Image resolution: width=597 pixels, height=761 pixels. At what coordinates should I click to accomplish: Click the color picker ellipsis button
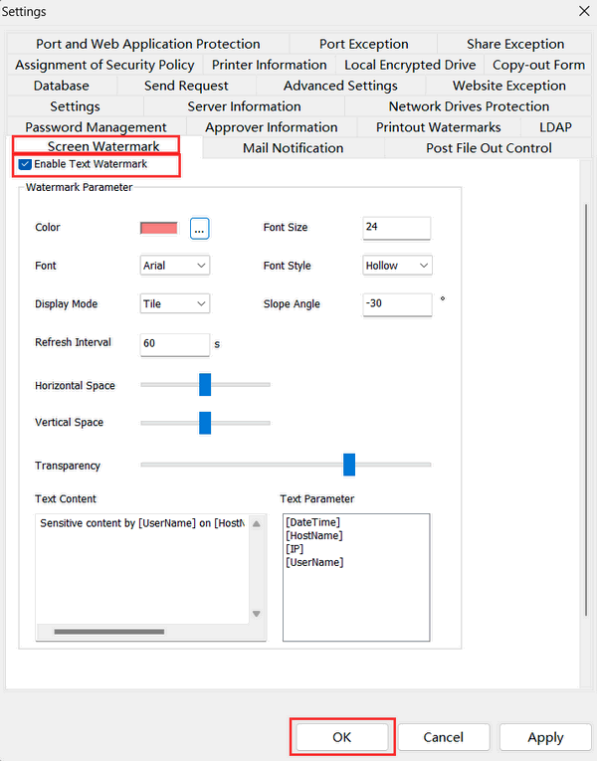coord(200,228)
